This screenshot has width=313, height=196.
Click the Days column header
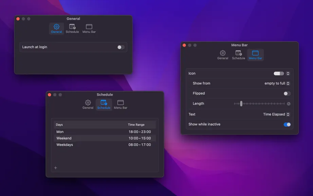coord(59,125)
